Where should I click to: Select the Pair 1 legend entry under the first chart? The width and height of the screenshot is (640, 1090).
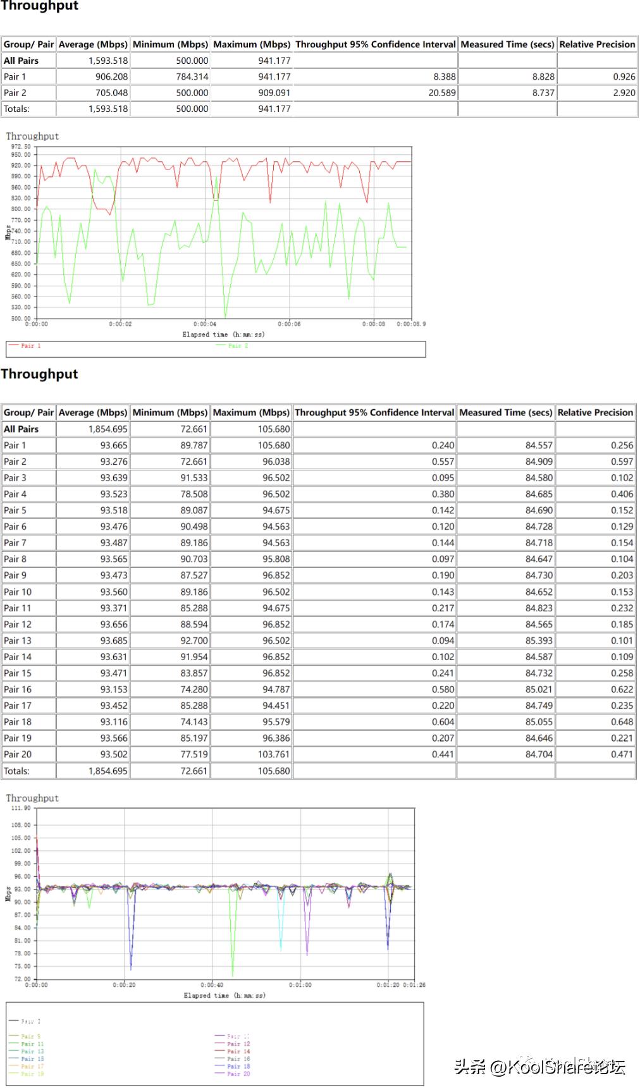pos(25,346)
